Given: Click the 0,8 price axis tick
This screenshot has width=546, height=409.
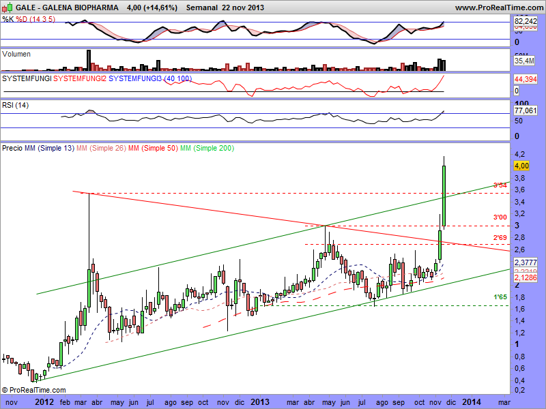Looking at the screenshot, I should 519,357.
